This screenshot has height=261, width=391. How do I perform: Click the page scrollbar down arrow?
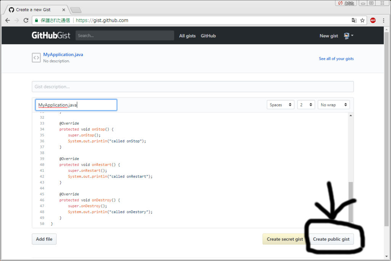[x=386, y=256]
